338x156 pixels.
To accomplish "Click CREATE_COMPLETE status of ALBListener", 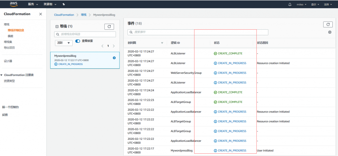I will [x=228, y=53].
